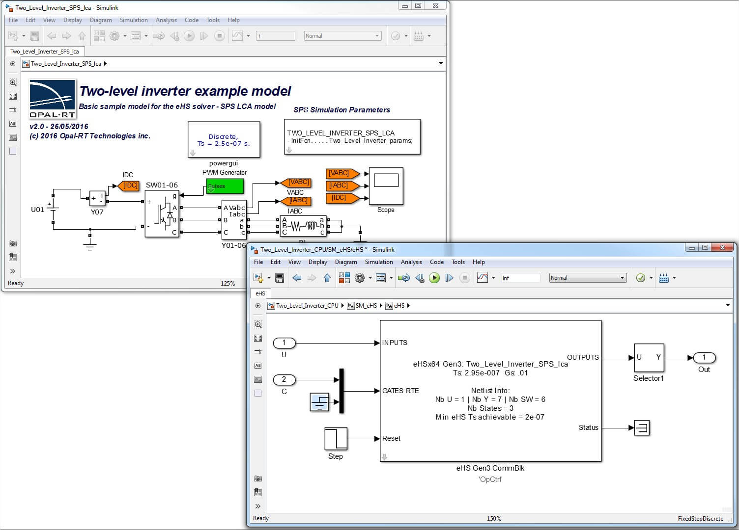This screenshot has height=530, width=739.
Task: Select the powergui Discrete block
Action: [x=224, y=140]
